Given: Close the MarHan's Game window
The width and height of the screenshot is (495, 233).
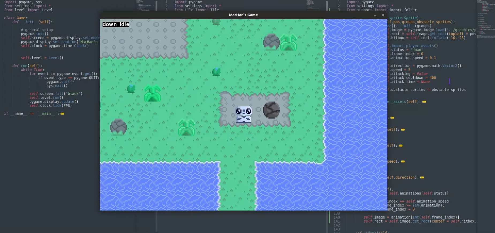Looking at the screenshot, I should click(383, 15).
